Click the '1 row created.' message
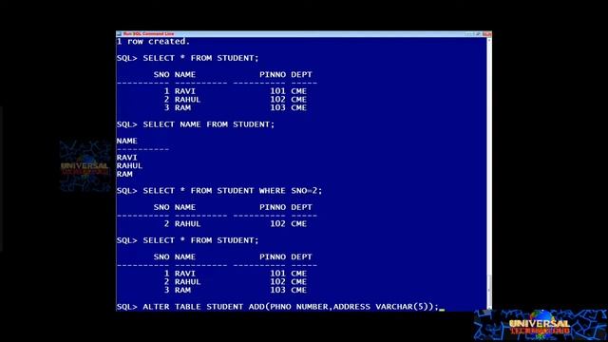Image resolution: width=608 pixels, height=342 pixels. 153,42
